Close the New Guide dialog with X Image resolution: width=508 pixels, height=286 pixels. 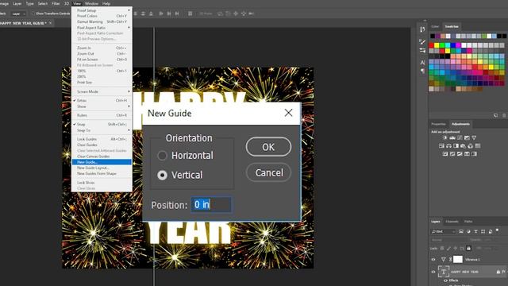(x=288, y=113)
